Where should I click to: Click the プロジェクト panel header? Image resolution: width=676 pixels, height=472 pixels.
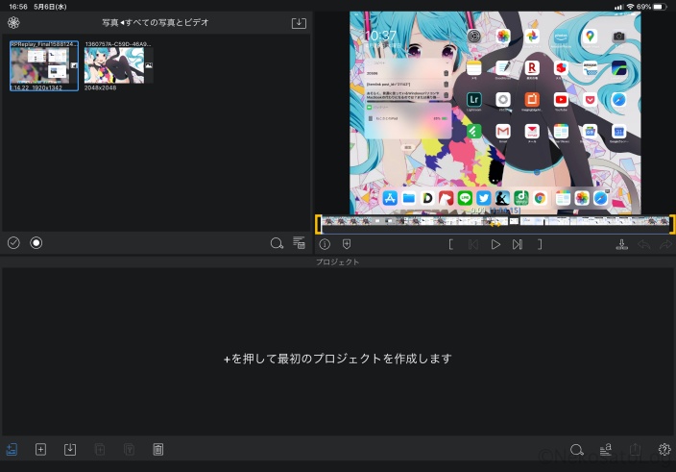(x=338, y=261)
